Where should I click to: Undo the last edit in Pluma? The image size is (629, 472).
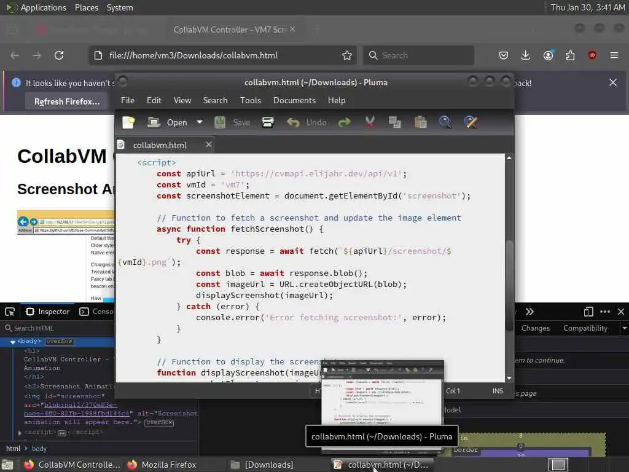(307, 122)
